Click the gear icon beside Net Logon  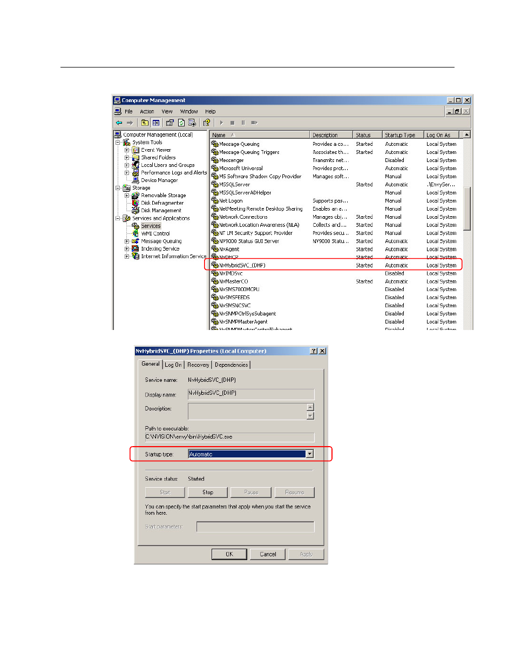pyautogui.click(x=214, y=200)
